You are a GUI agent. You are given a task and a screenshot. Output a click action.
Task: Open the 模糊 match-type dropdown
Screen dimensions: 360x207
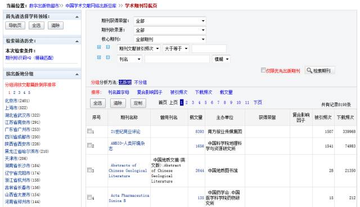point(221,59)
